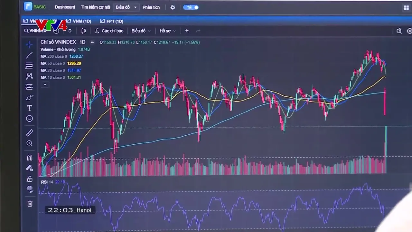Viewport: 412px width, 232px height.
Task: Open the candlestick chart style selector
Action: pos(84,31)
